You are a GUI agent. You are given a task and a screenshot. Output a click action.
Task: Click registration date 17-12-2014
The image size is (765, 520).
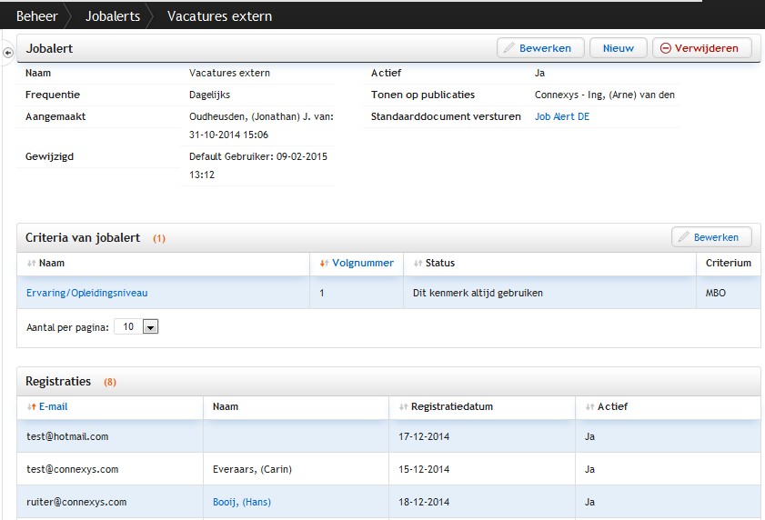pos(424,436)
